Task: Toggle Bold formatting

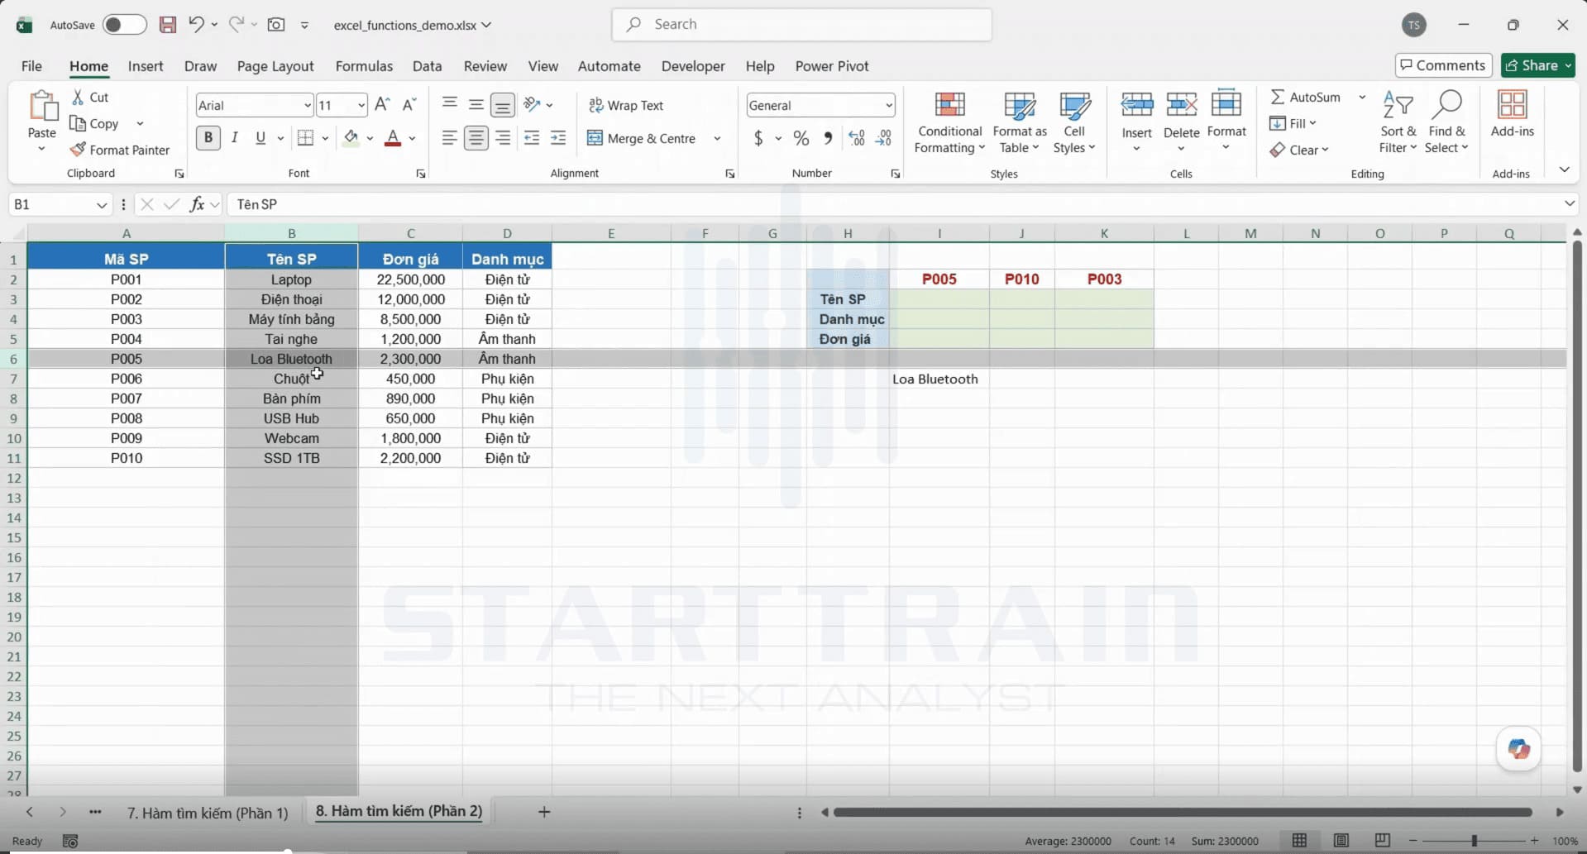Action: [208, 138]
